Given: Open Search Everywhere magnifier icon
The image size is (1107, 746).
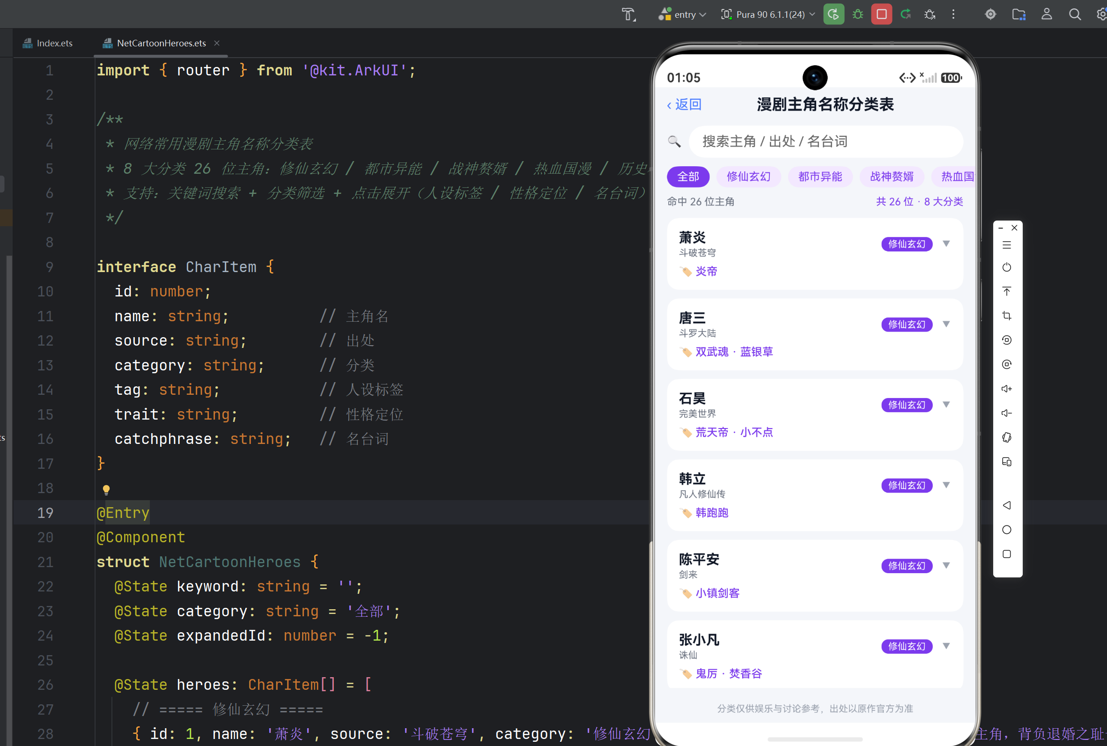Looking at the screenshot, I should coord(1075,14).
